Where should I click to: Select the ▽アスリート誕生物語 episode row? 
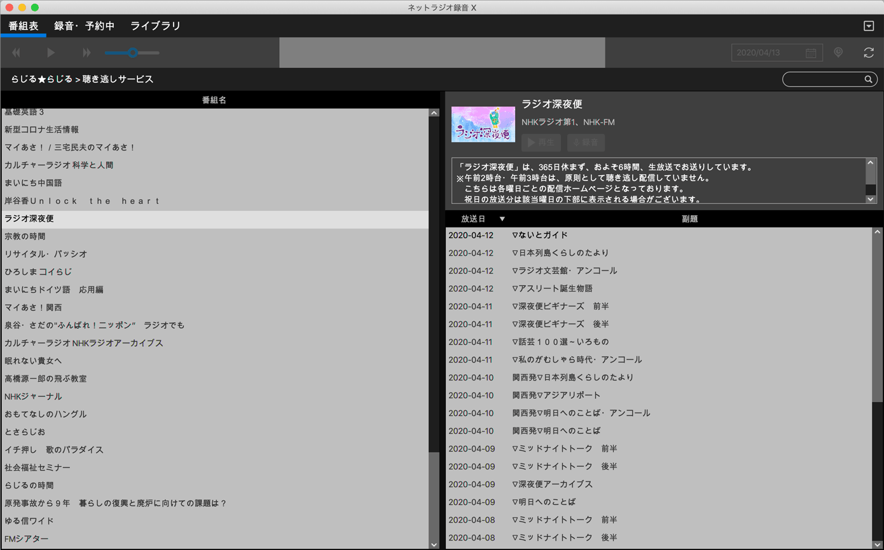click(552, 288)
